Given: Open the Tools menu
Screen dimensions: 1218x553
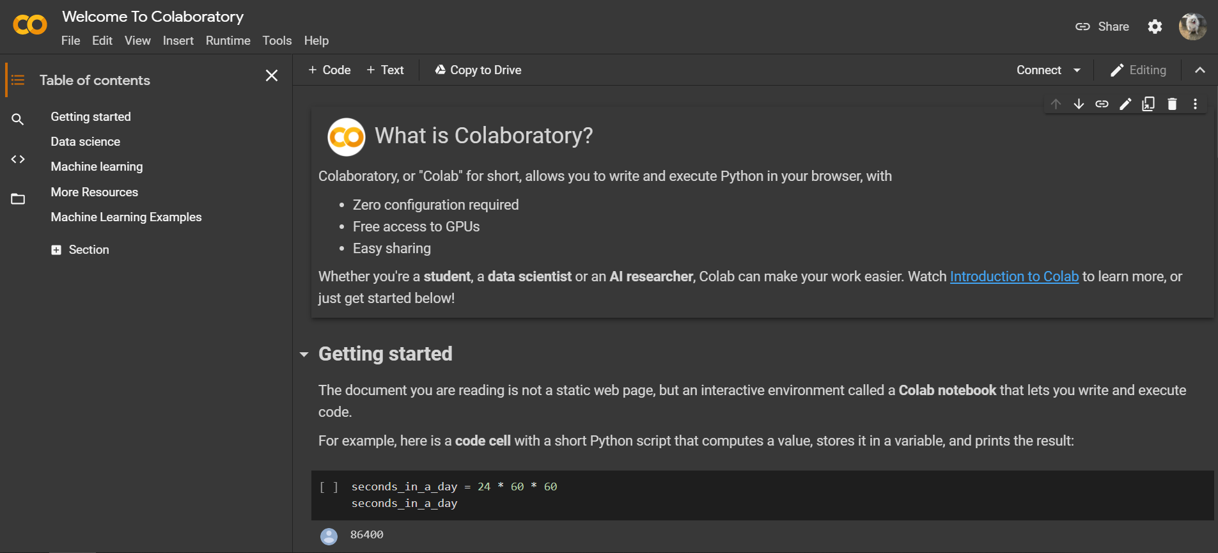Looking at the screenshot, I should point(277,41).
